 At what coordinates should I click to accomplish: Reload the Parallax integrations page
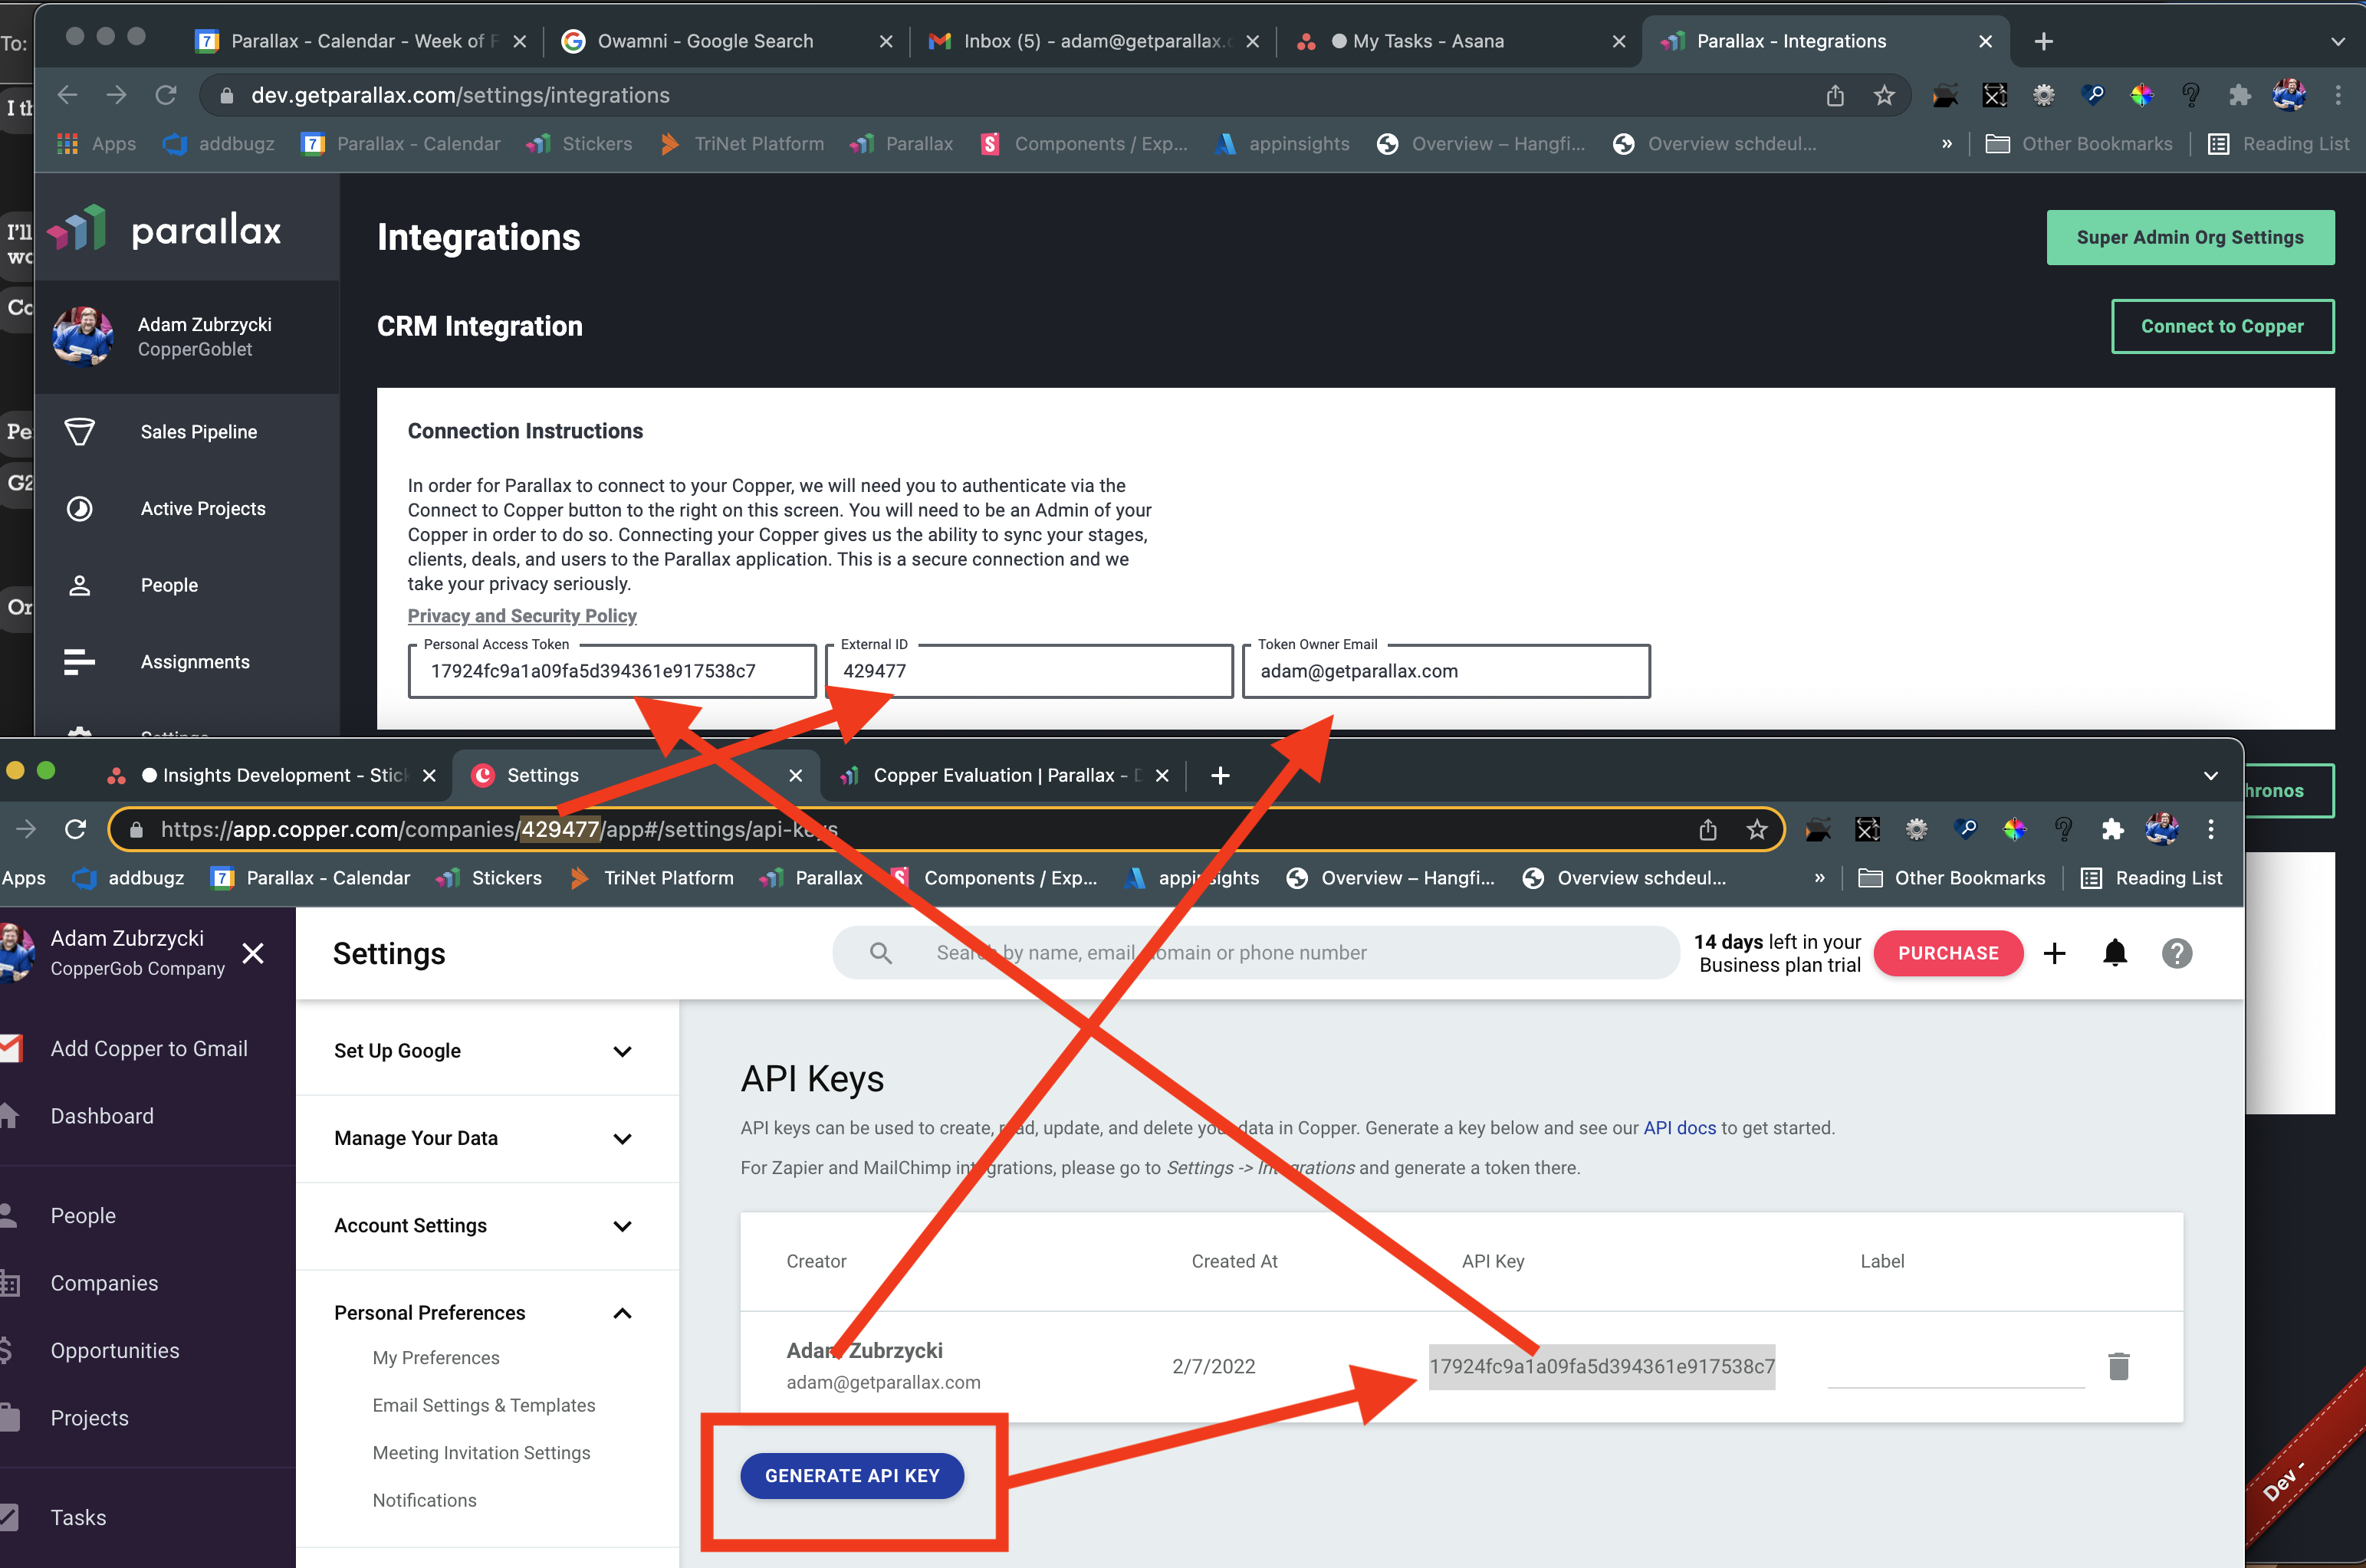[x=166, y=95]
